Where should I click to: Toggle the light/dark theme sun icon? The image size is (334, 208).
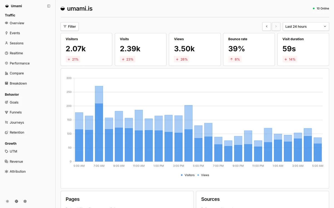point(7,201)
